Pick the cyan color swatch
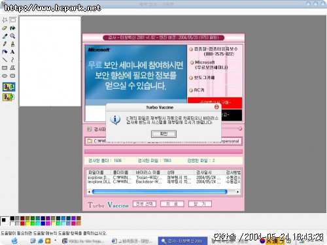 [x=38, y=223]
